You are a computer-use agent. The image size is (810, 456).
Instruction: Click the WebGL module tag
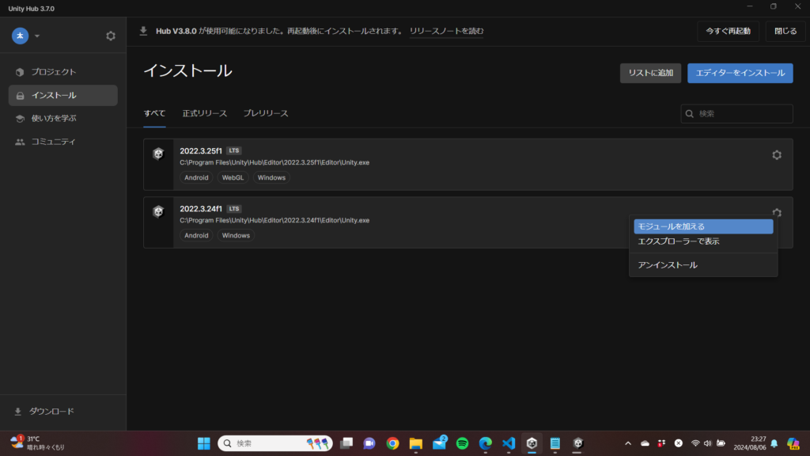point(233,177)
